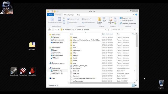Sort by the Дата изменения column header

(107, 34)
